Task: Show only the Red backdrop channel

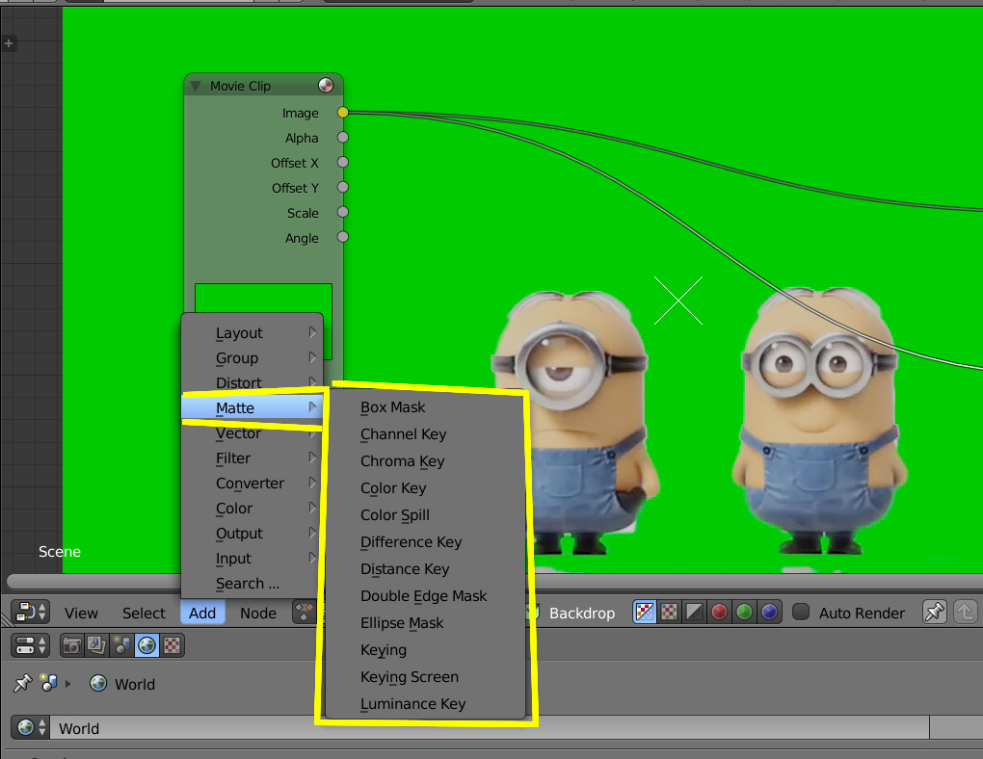Action: (x=720, y=612)
